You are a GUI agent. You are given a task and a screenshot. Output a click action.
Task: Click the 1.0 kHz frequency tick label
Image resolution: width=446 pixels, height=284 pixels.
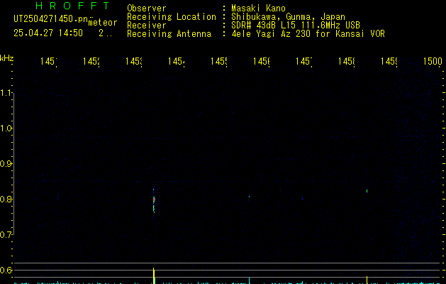coord(6,129)
